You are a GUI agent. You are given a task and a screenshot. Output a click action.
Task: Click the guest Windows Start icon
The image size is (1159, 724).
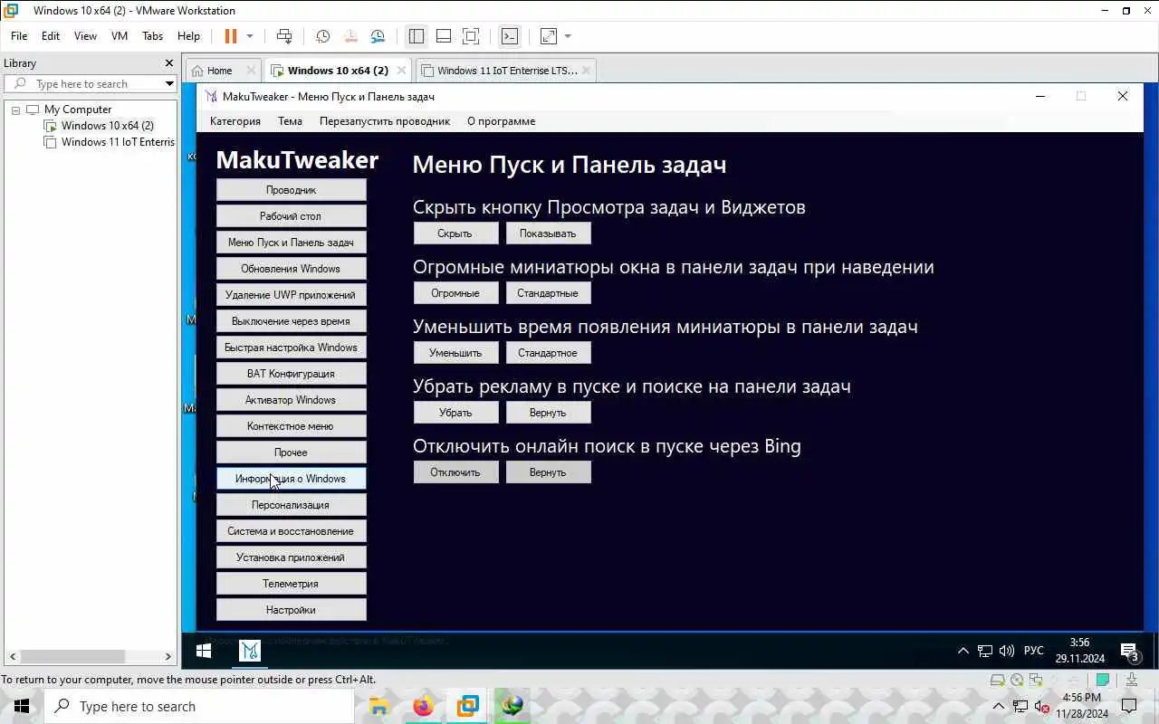pos(204,651)
